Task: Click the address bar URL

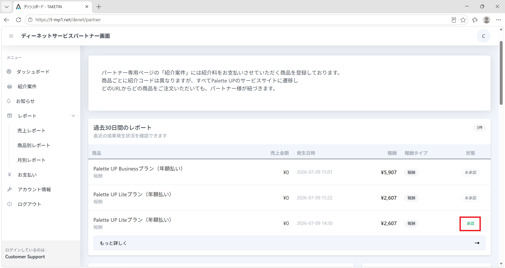Action: tap(68, 20)
